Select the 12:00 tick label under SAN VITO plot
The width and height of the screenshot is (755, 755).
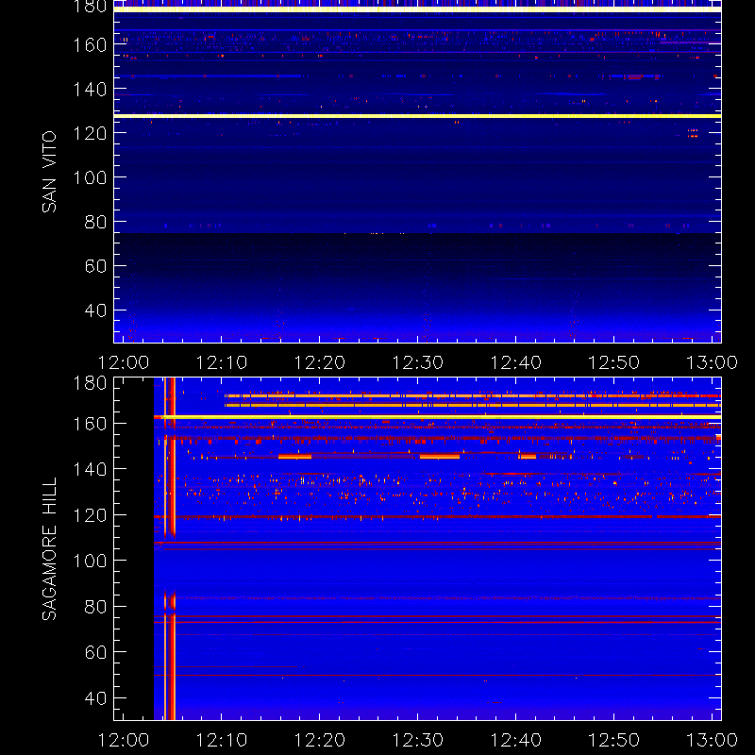click(124, 362)
